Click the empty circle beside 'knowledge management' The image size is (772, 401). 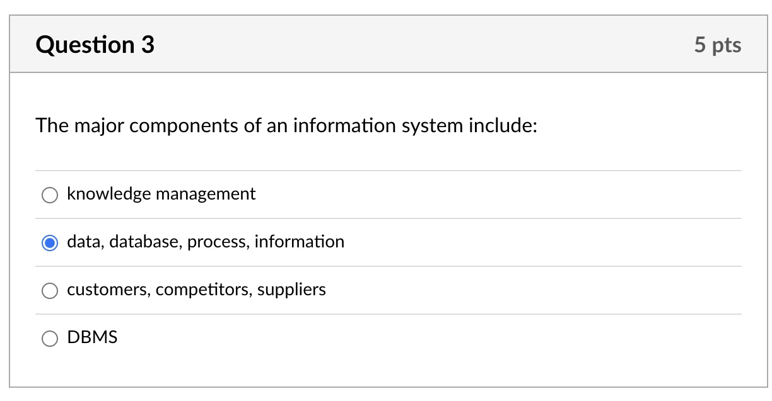tap(50, 195)
